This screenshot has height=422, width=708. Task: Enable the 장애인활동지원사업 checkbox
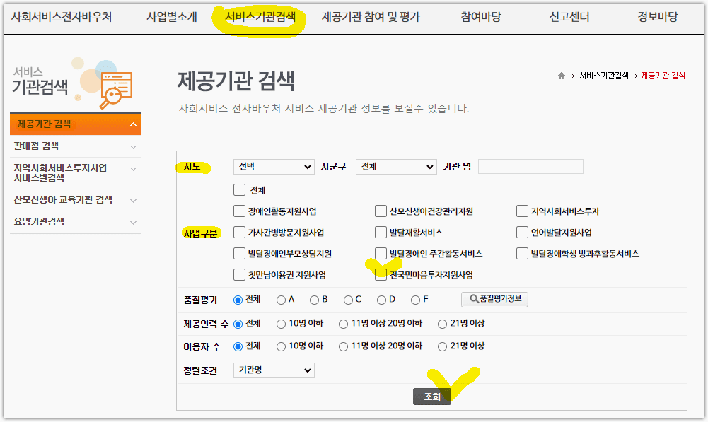pyautogui.click(x=239, y=211)
